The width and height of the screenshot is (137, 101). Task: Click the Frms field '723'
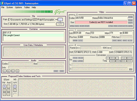[x=97, y=33]
